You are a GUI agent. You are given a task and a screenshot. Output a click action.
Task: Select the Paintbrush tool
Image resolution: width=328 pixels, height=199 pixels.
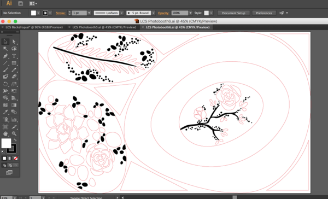click(x=5, y=69)
